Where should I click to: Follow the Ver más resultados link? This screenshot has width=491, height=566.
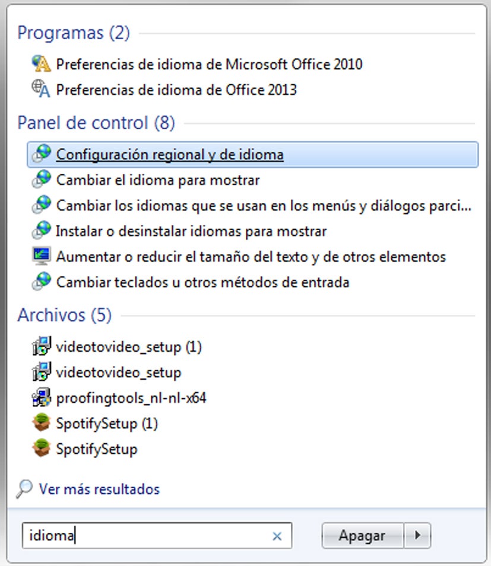99,489
